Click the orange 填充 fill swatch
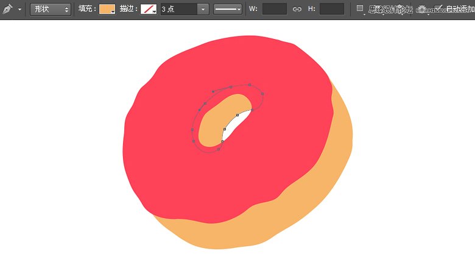The image size is (475, 268). [x=107, y=9]
